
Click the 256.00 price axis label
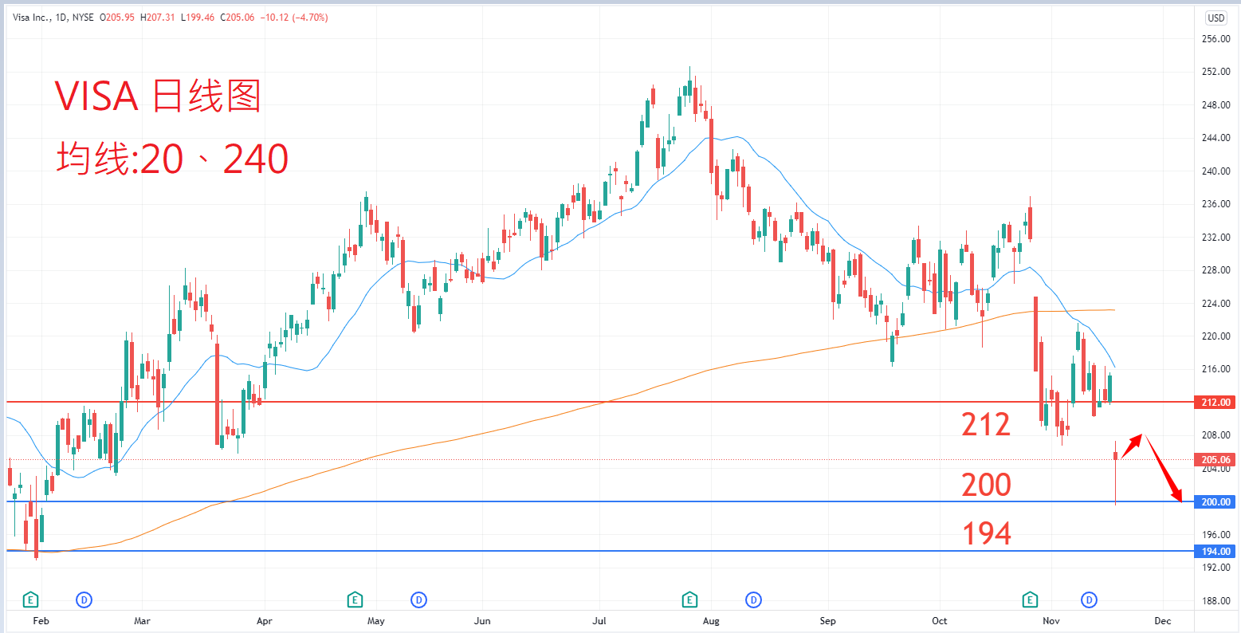pos(1216,38)
